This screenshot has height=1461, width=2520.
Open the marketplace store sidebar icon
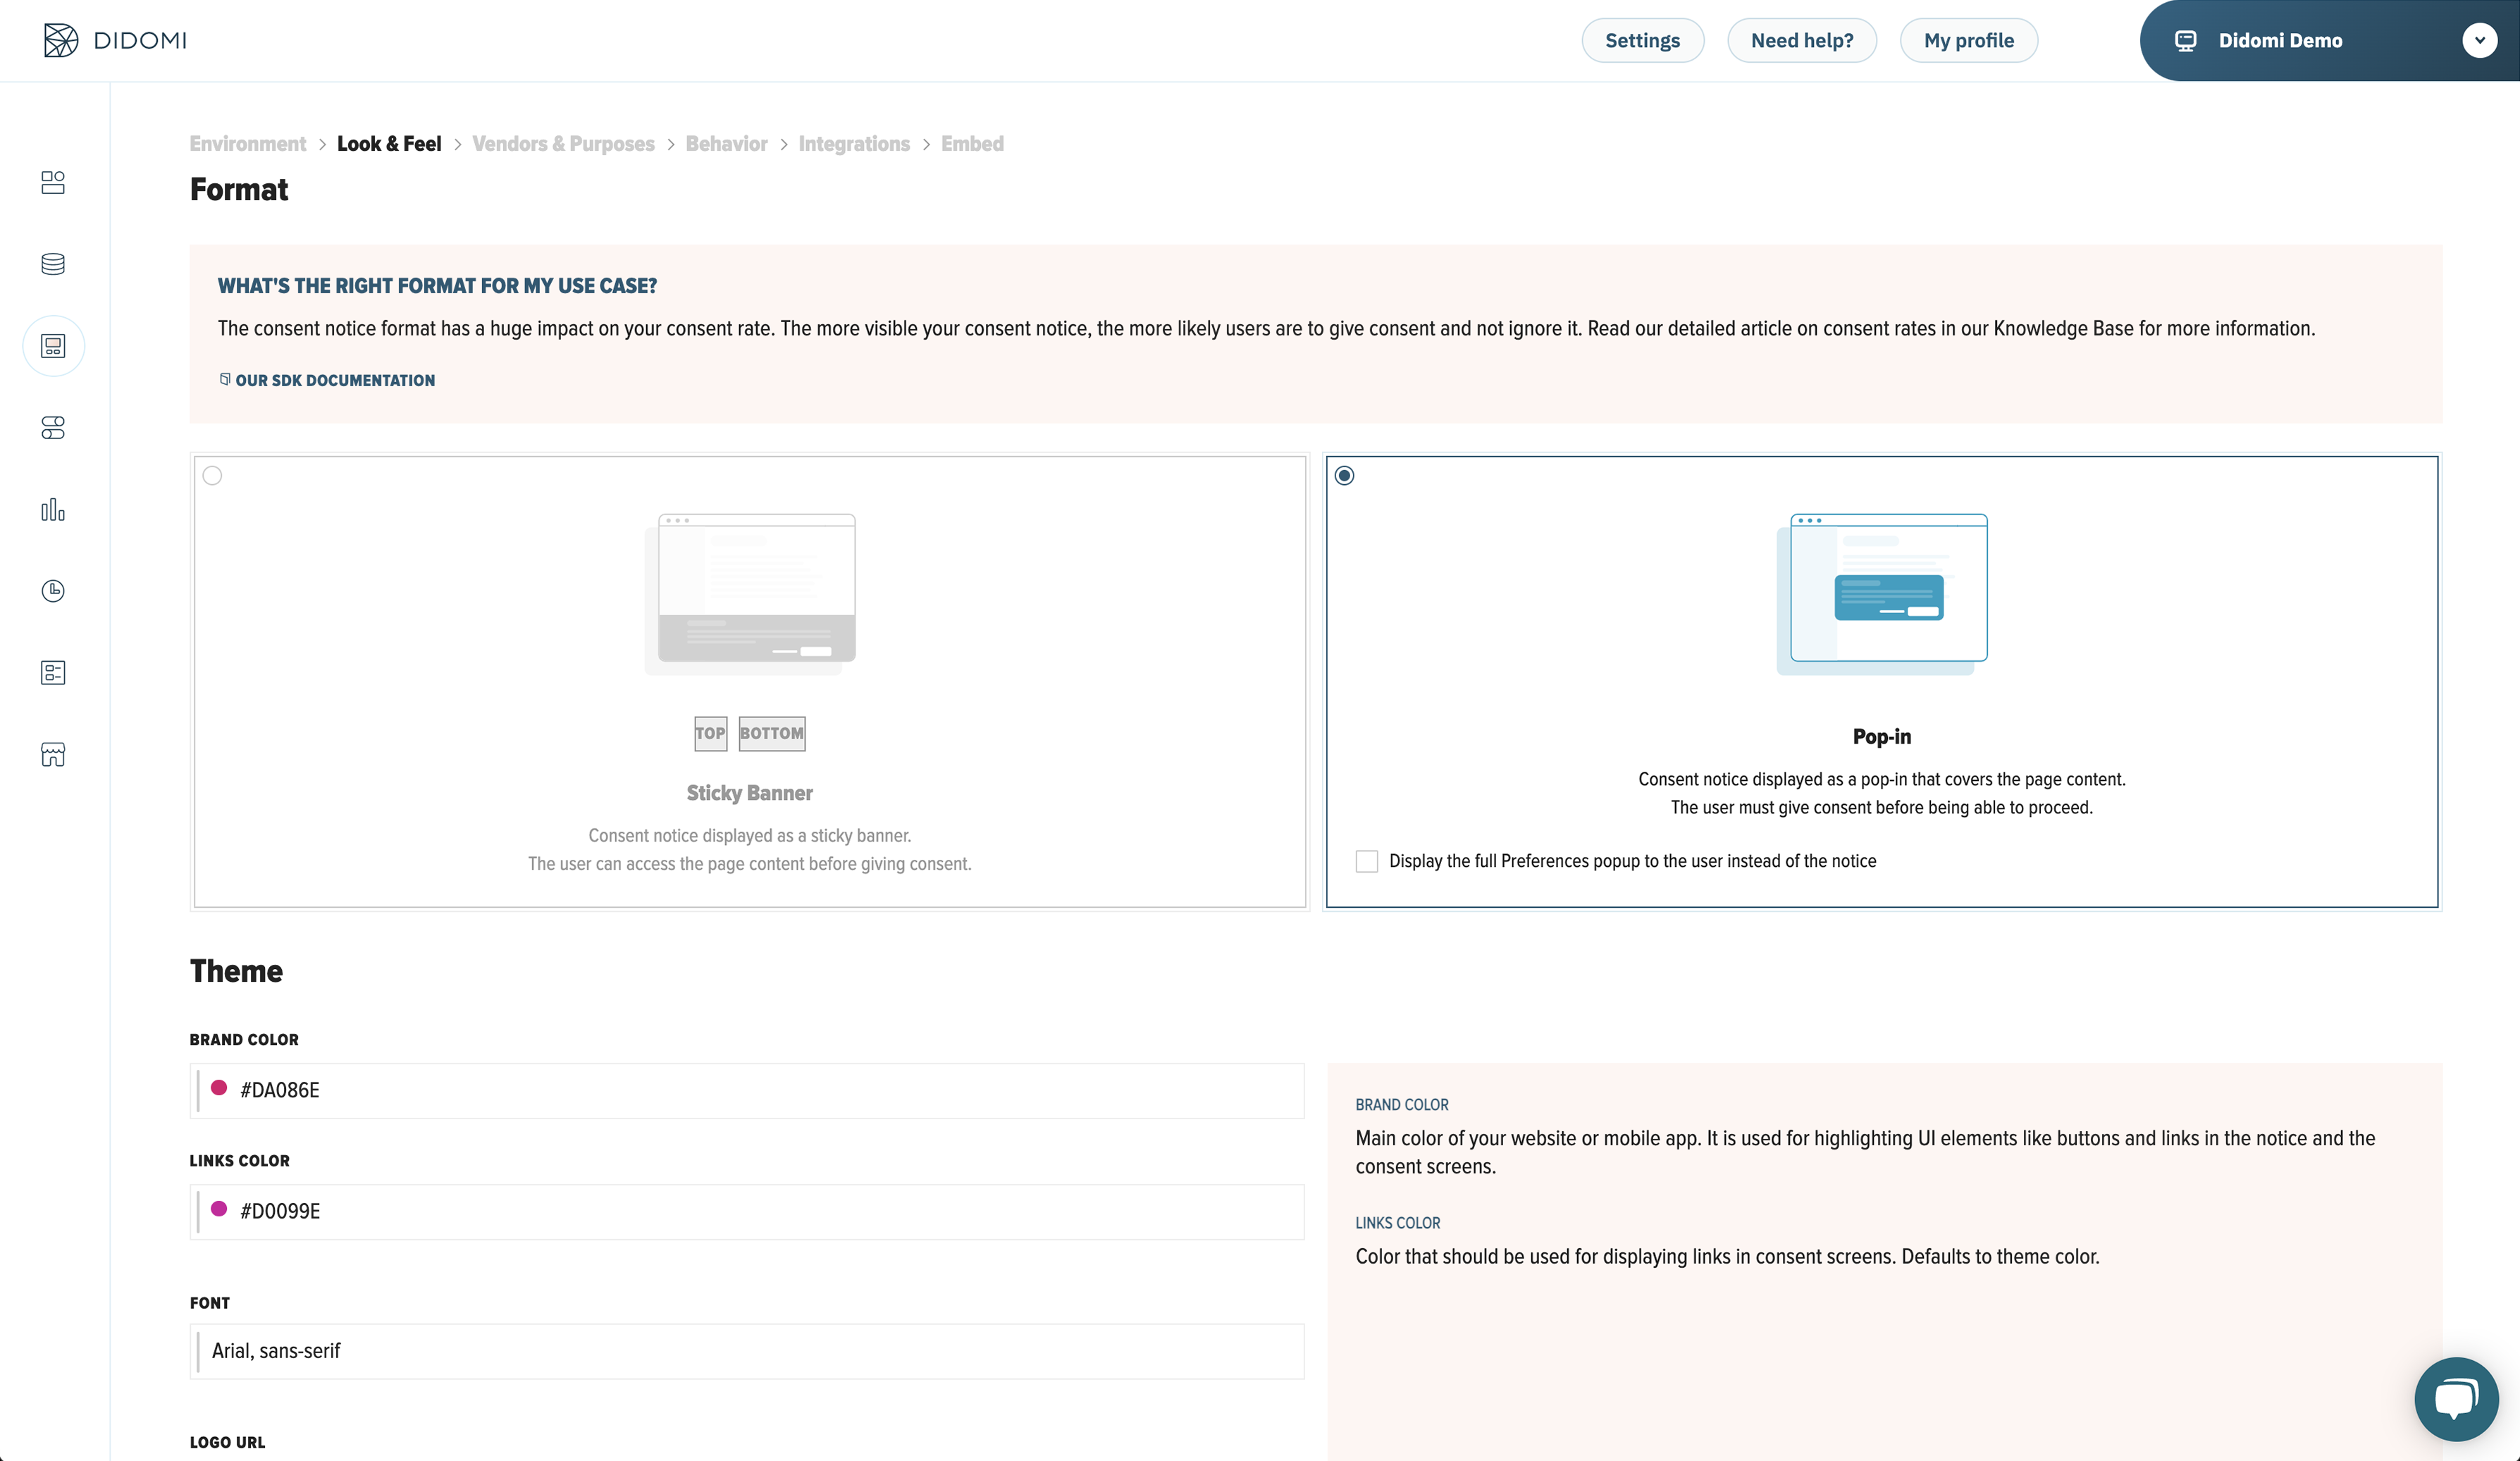coord(53,755)
